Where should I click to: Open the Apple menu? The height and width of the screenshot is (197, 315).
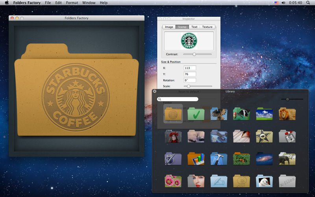tap(7, 3)
